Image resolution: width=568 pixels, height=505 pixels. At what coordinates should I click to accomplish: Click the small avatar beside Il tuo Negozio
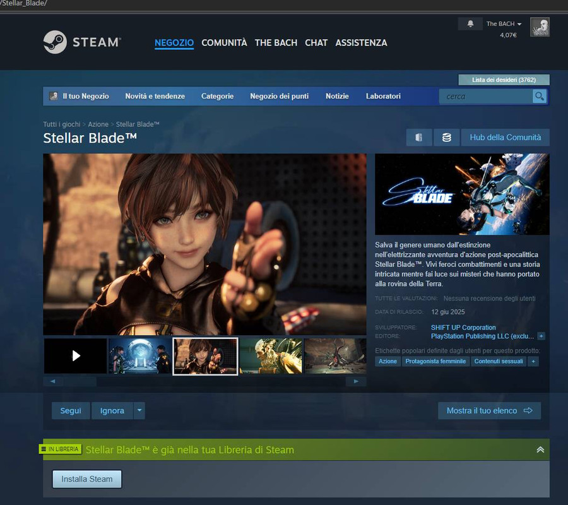pos(53,96)
